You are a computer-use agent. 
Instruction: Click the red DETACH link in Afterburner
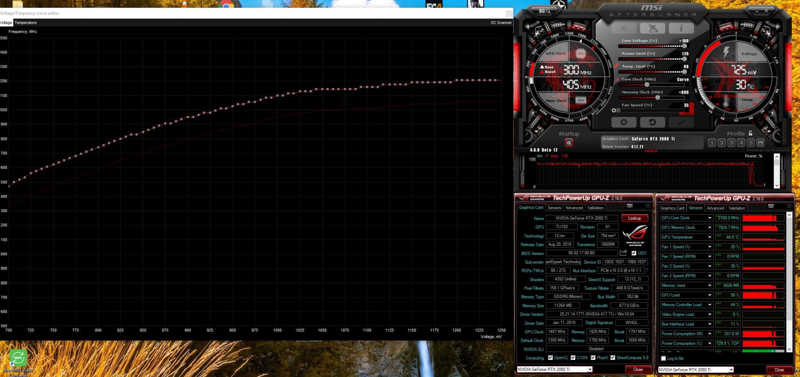click(x=651, y=151)
